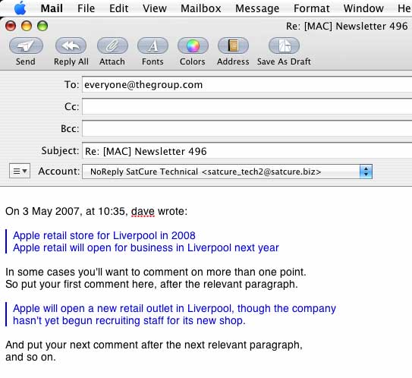
Task: Open the Fonts panel icon
Action: pos(153,46)
